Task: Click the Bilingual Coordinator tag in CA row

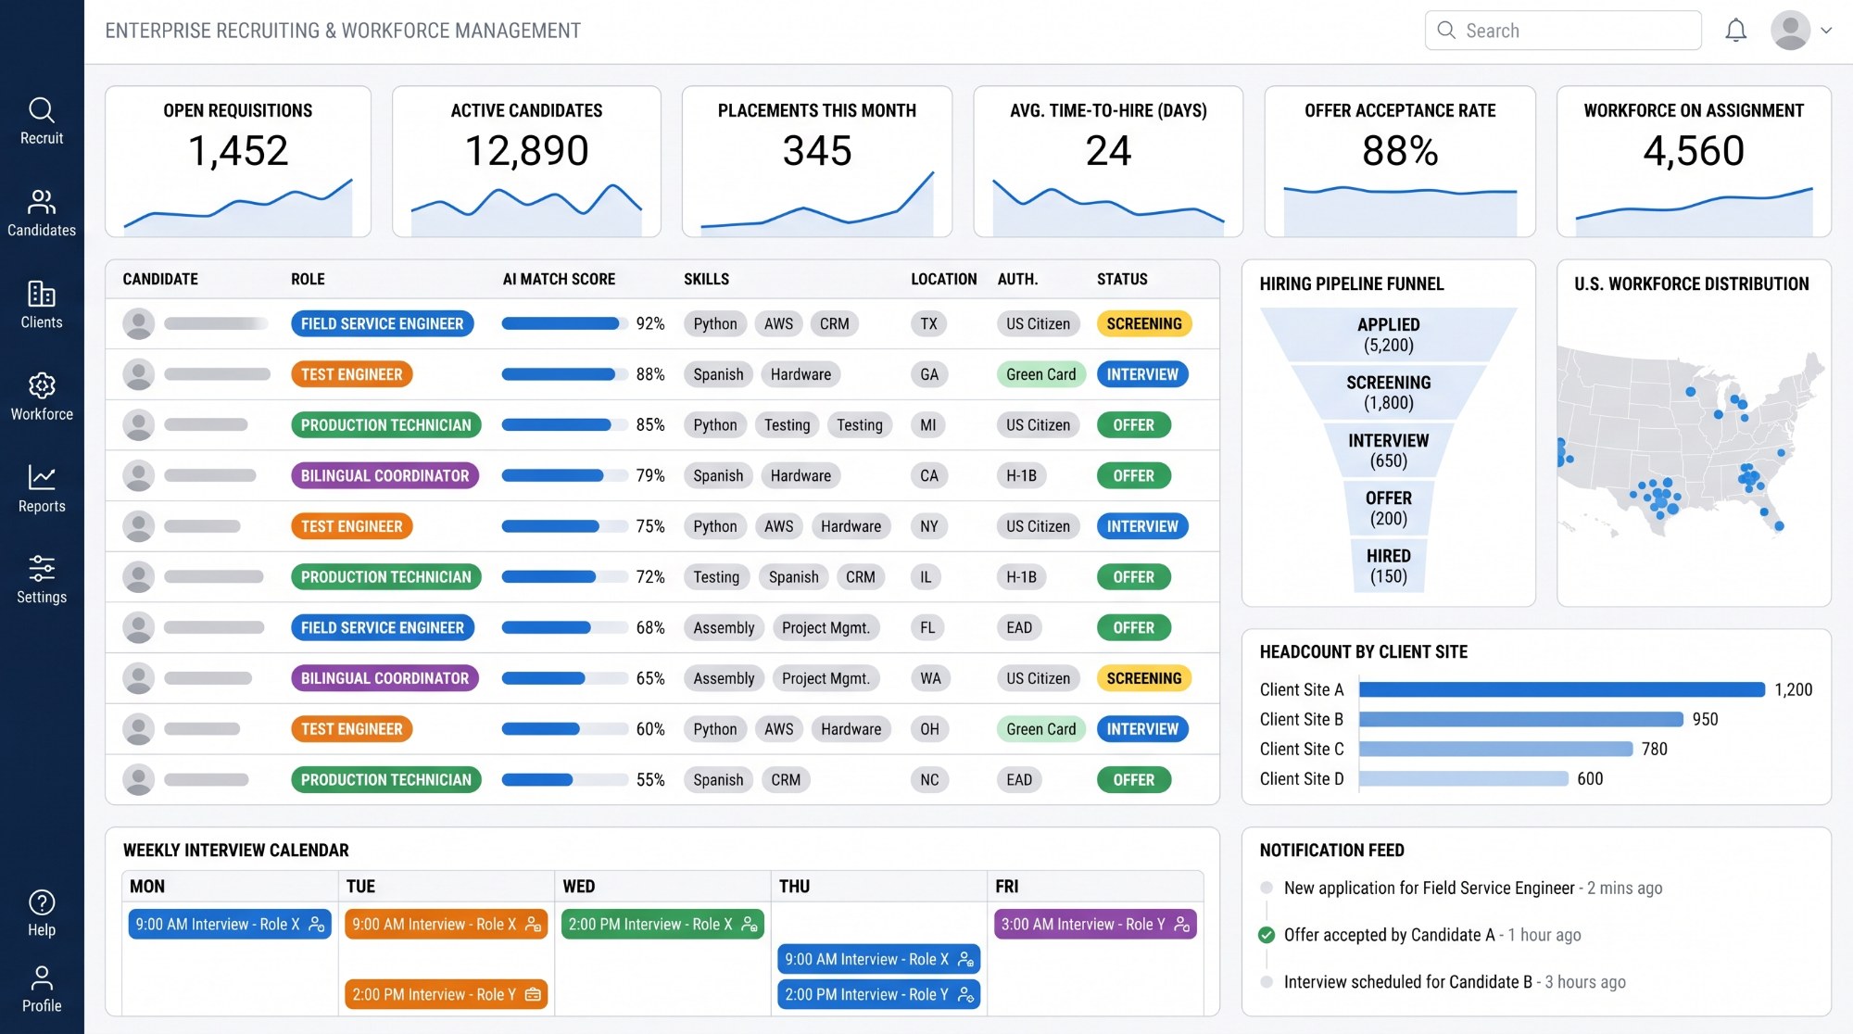Action: (384, 475)
